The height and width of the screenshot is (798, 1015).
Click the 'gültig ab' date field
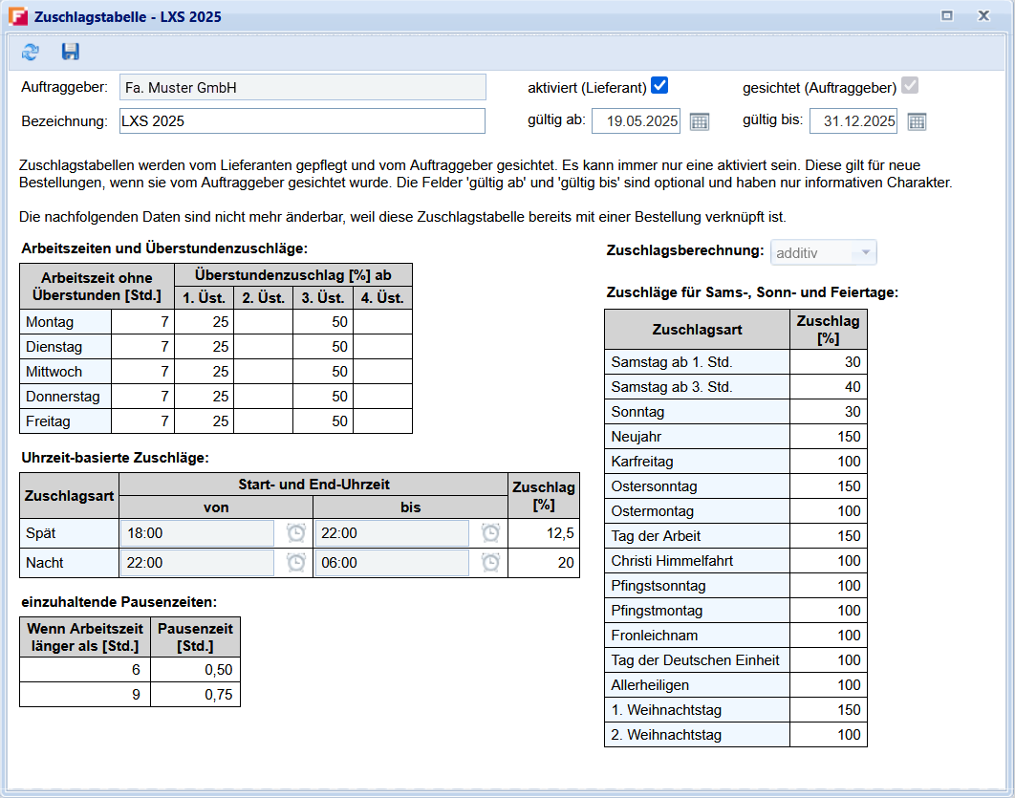point(637,121)
